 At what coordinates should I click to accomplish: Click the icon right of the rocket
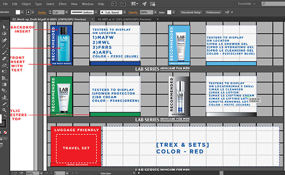coord(153,4)
